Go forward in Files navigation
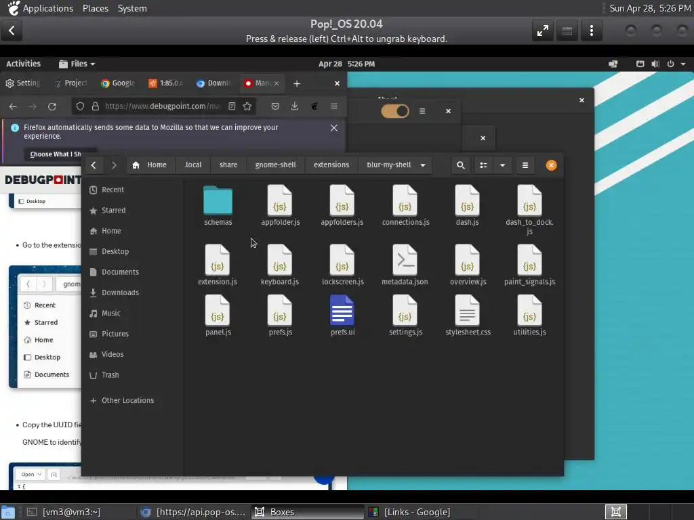Screen dimensions: 694x520 coord(114,165)
